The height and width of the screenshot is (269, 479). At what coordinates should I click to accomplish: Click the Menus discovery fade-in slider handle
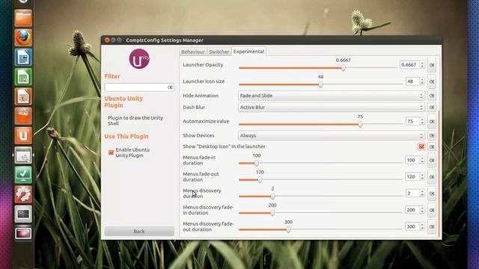(x=272, y=213)
